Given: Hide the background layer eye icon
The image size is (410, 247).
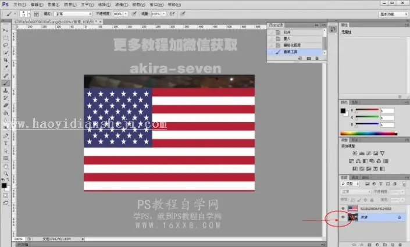Looking at the screenshot, I should [343, 217].
